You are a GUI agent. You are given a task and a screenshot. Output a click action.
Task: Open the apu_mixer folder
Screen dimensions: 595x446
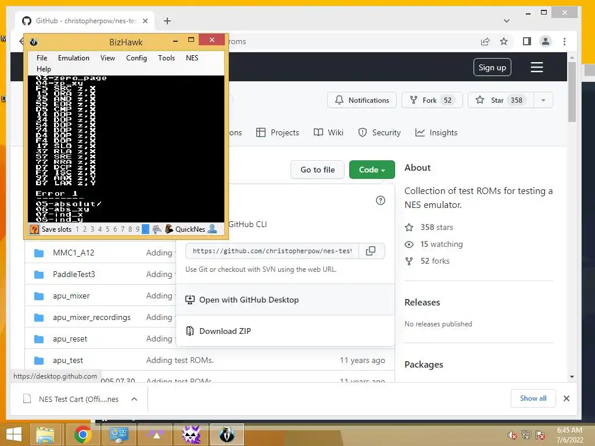(71, 296)
